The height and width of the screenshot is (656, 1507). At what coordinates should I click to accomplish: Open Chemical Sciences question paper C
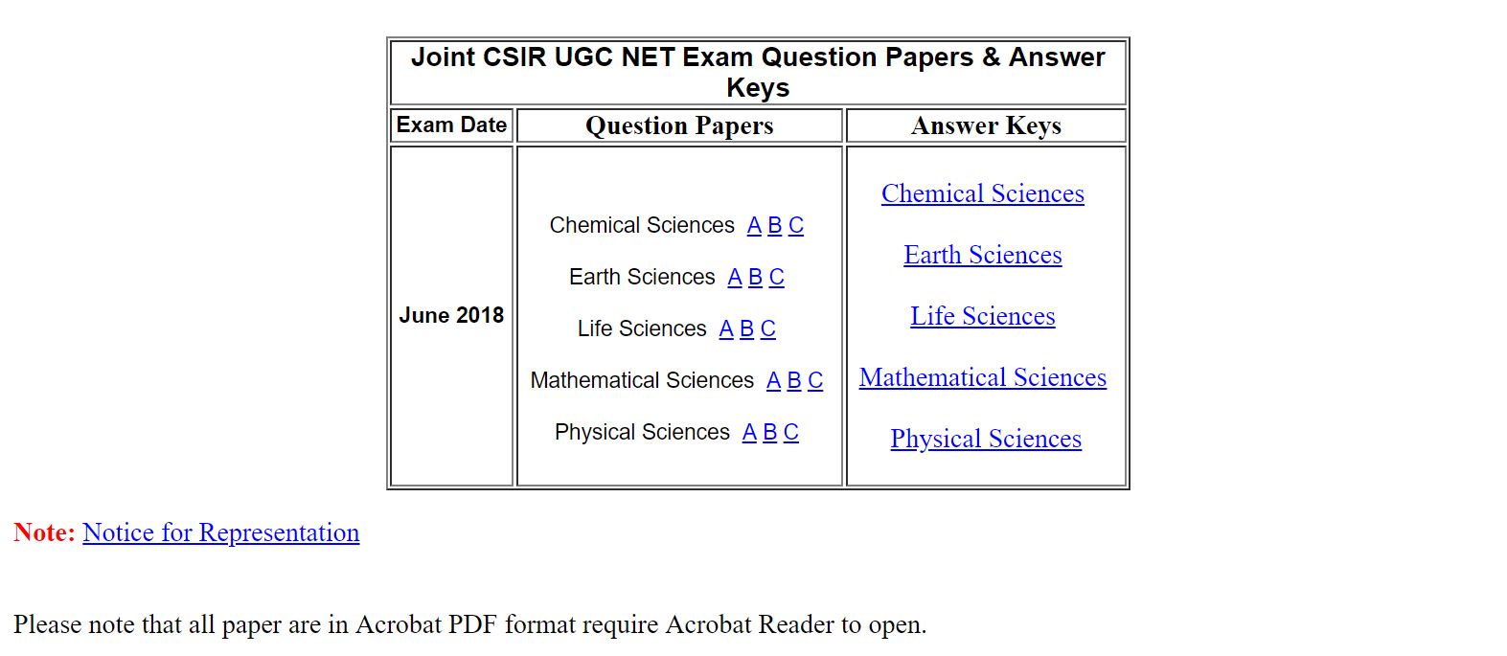796,226
